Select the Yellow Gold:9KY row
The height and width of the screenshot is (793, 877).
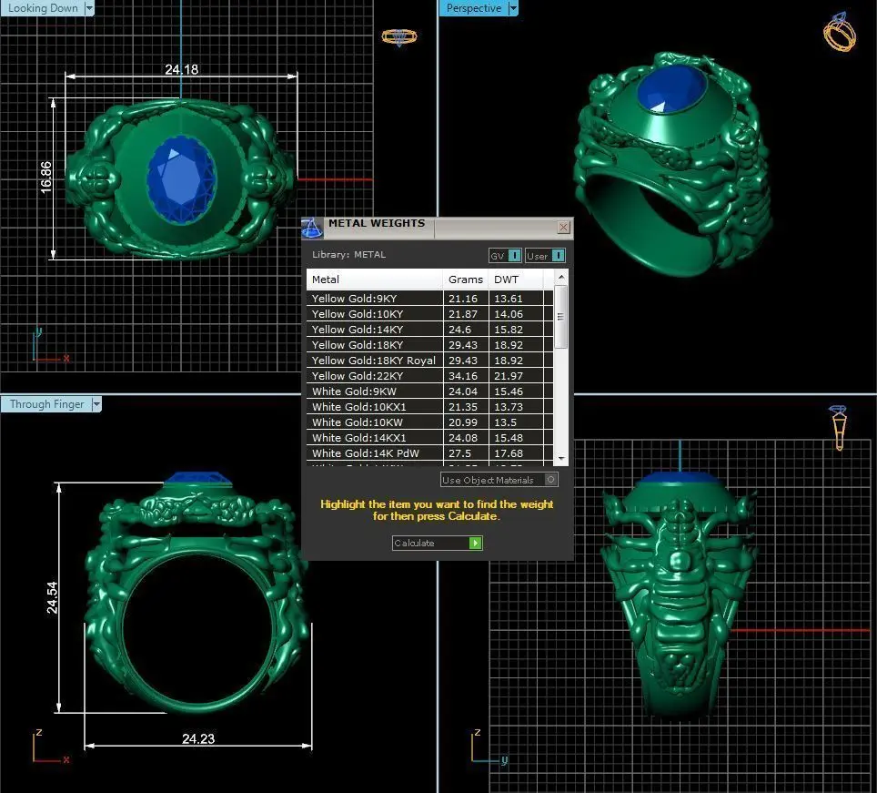[x=429, y=299]
